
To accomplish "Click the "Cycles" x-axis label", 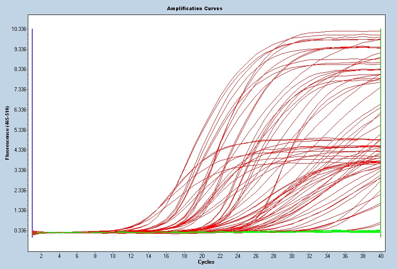I will (x=206, y=262).
